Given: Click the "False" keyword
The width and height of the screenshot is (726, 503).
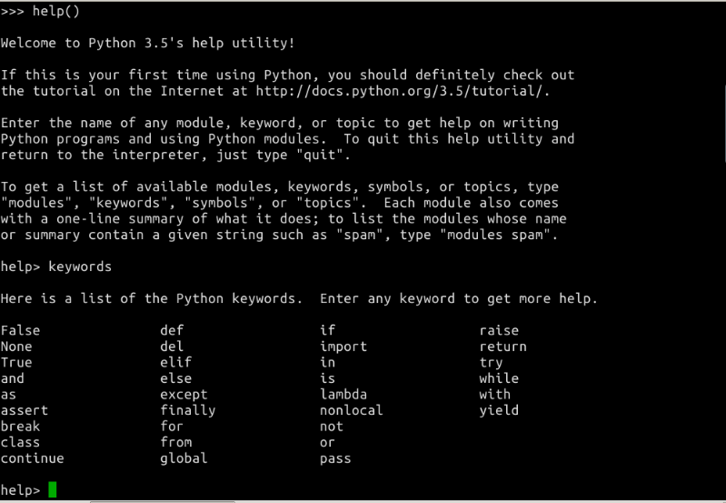Looking at the screenshot, I should pyautogui.click(x=20, y=331).
